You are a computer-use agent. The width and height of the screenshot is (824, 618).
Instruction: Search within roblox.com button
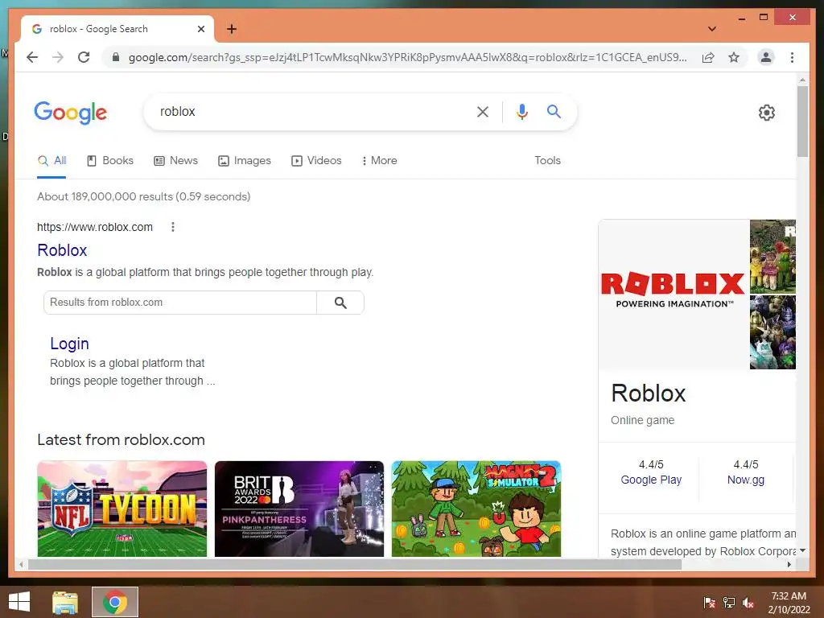(340, 303)
